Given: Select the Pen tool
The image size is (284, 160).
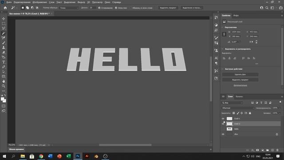Looking at the screenshot, I should 4,67.
